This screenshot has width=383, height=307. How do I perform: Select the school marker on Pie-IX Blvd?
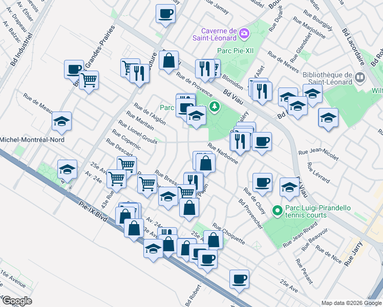[153, 250]
